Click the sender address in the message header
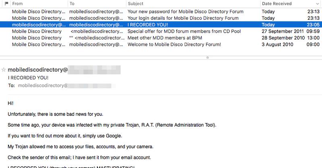This screenshot has width=322, height=168. pos(64,70)
